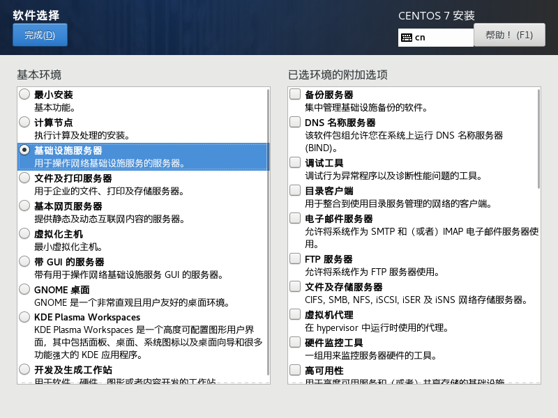Select 文件及打印服务器 as base environment

click(25, 178)
